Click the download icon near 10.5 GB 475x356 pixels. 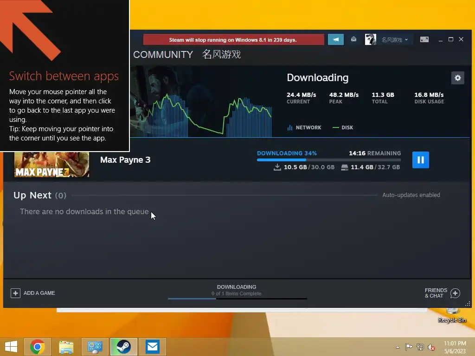coord(277,167)
